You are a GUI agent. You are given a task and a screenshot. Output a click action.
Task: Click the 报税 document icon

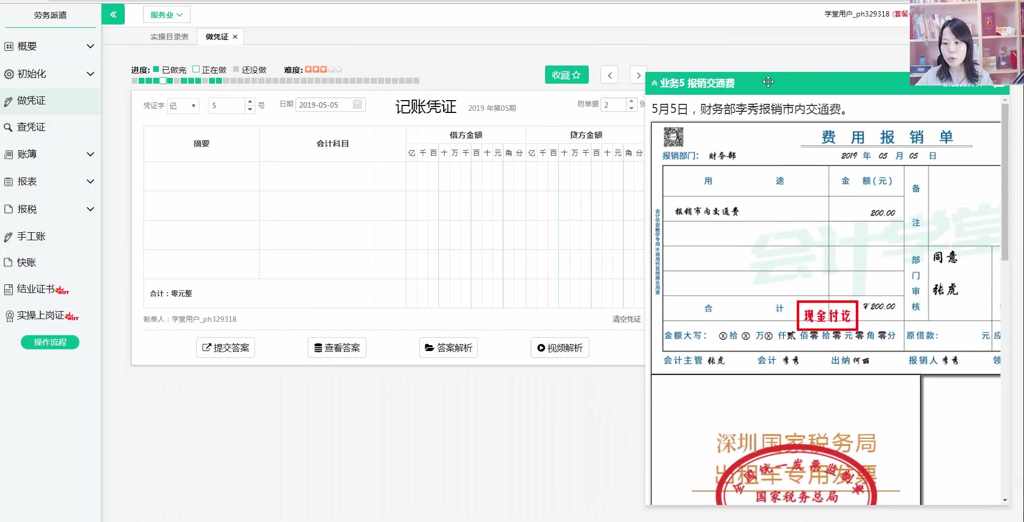point(9,209)
